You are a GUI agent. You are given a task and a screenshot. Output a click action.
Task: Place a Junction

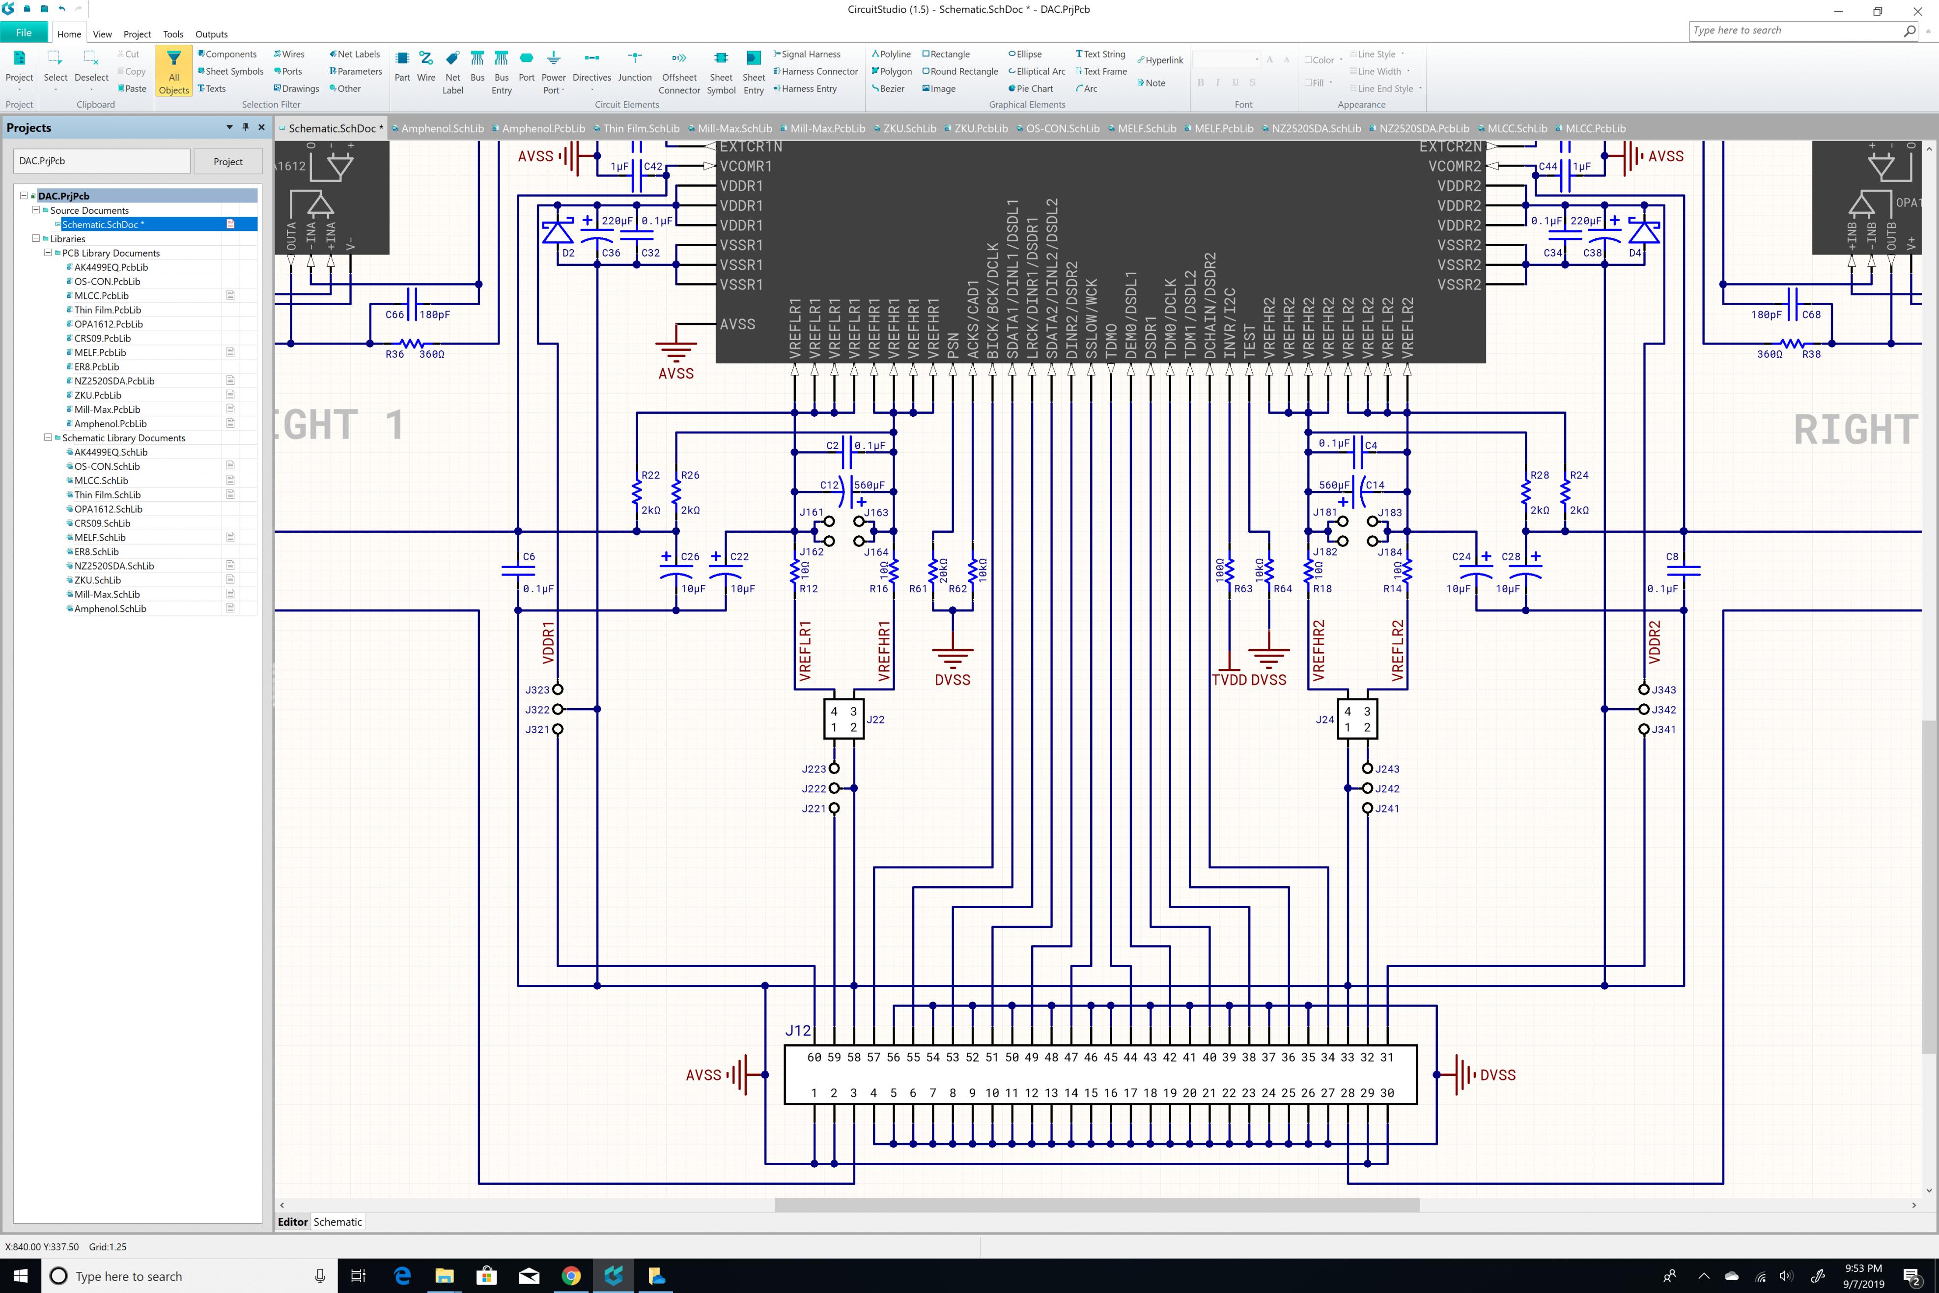tap(635, 67)
